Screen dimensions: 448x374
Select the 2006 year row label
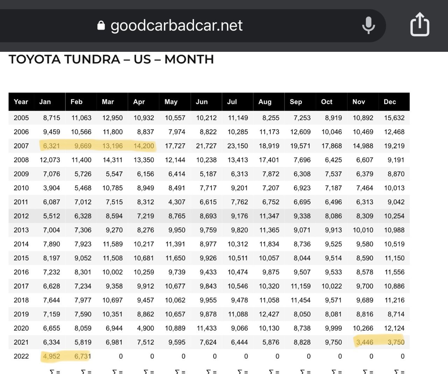[21, 132]
